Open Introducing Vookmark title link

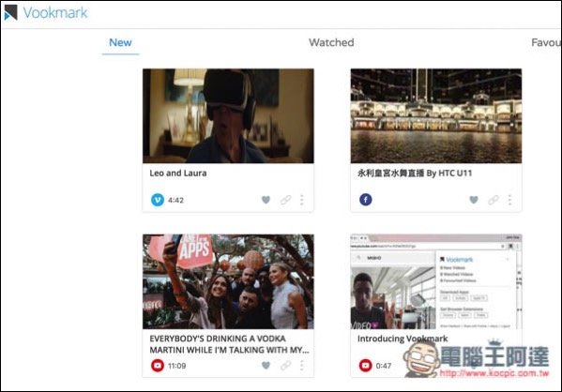(x=403, y=339)
